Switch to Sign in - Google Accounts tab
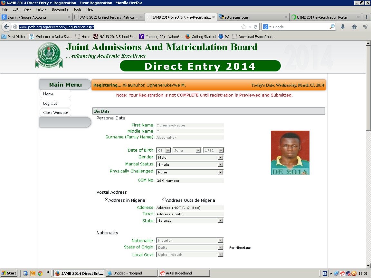Viewport: 371px width, 278px height. point(36,17)
